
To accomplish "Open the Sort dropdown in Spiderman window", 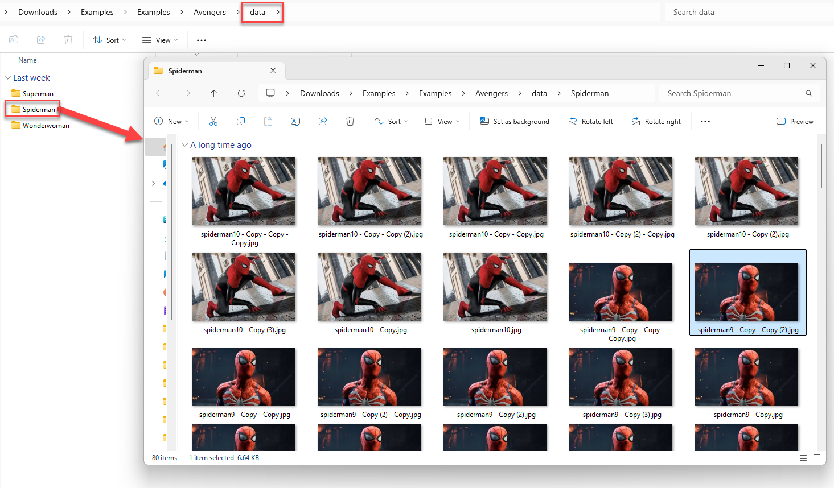I will tap(391, 121).
